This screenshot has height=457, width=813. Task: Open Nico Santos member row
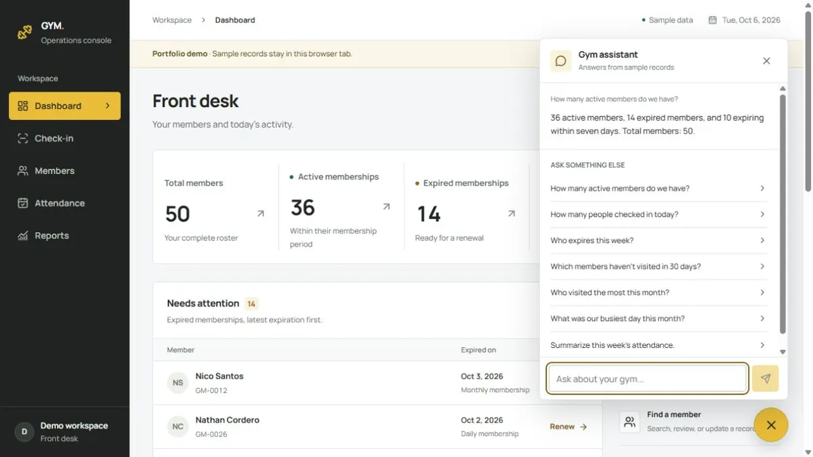click(377, 383)
